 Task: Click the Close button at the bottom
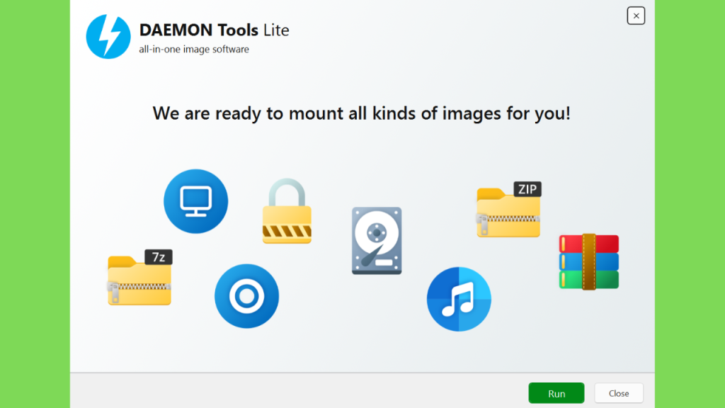(x=619, y=393)
